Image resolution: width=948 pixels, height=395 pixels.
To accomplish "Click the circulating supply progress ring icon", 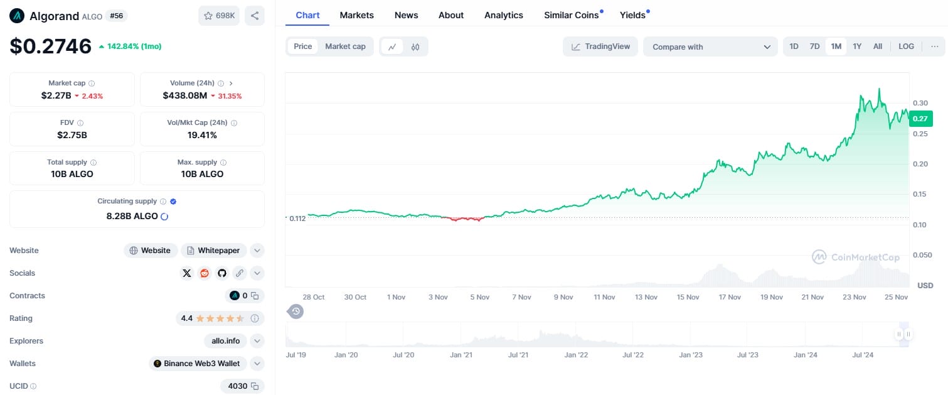I will [x=164, y=216].
